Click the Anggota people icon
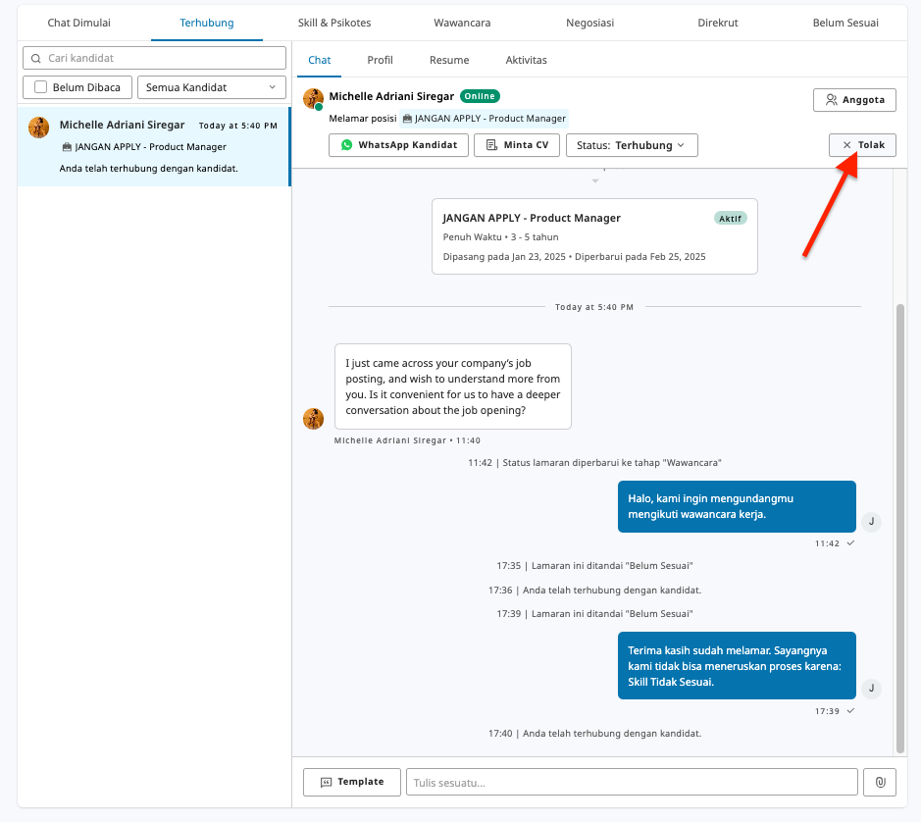 (831, 100)
